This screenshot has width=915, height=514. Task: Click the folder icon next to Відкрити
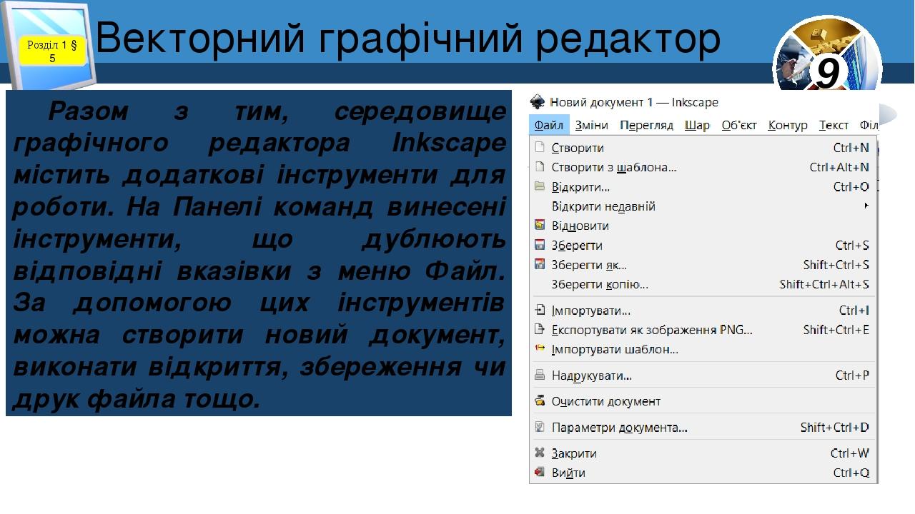540,186
